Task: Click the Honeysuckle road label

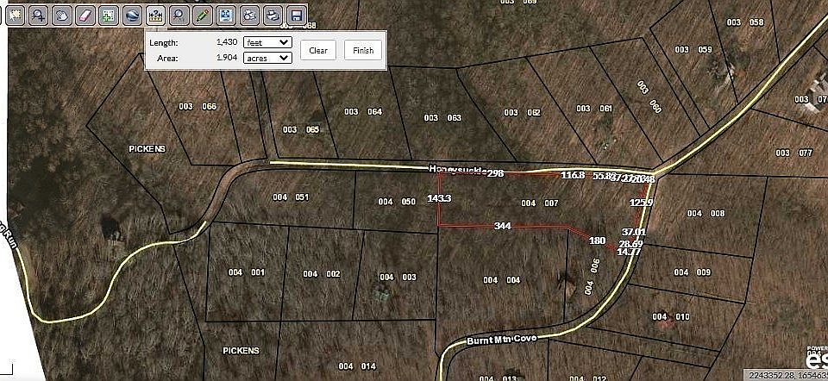Action: (x=456, y=169)
